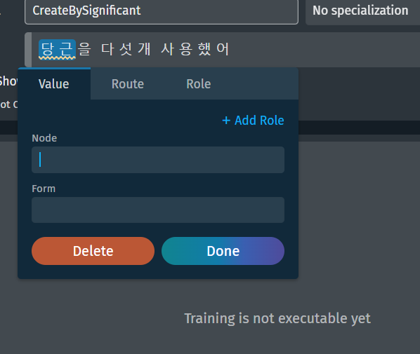
Task: Switch to the Route tab
Action: click(128, 84)
